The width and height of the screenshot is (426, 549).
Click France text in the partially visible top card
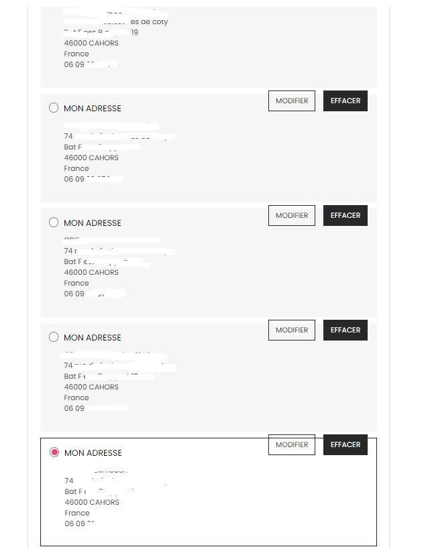tap(76, 54)
